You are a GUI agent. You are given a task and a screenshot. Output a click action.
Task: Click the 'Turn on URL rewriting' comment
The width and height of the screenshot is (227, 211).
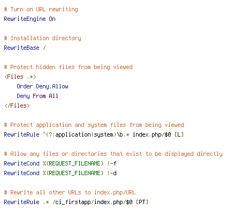coord(41,9)
